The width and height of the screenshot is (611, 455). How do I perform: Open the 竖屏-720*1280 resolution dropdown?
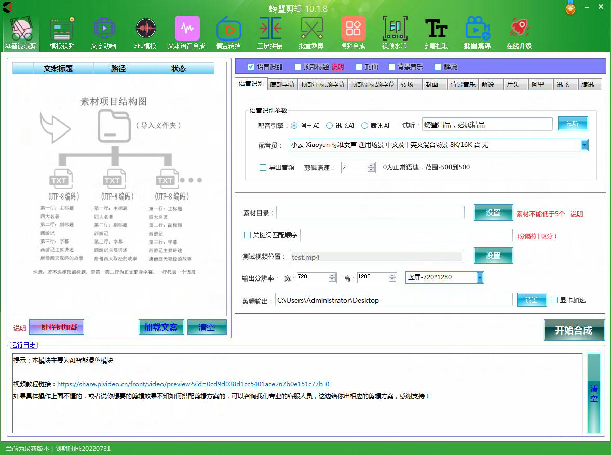click(x=480, y=277)
